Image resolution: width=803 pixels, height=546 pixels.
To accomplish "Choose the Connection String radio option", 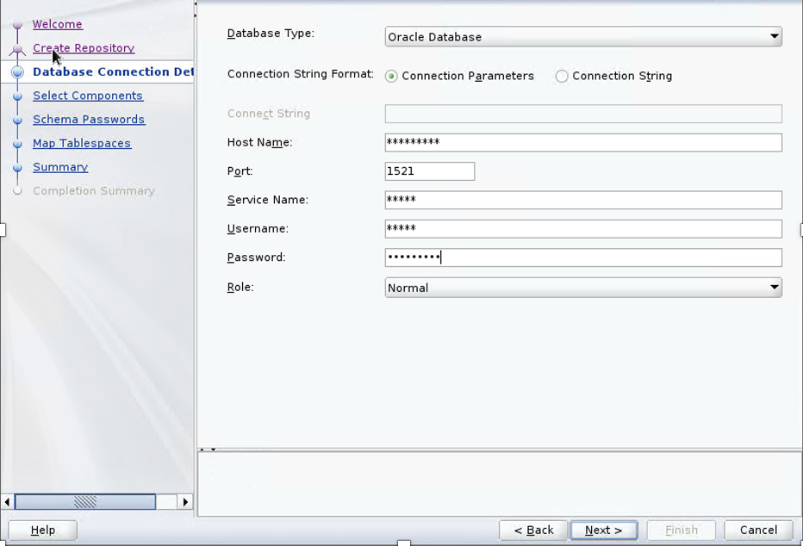I will pyautogui.click(x=562, y=77).
